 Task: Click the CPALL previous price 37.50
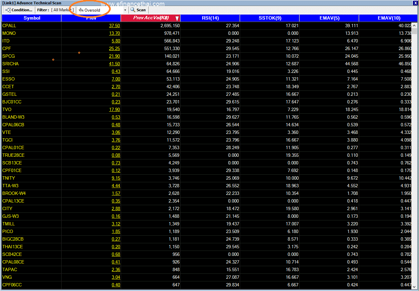(114, 26)
